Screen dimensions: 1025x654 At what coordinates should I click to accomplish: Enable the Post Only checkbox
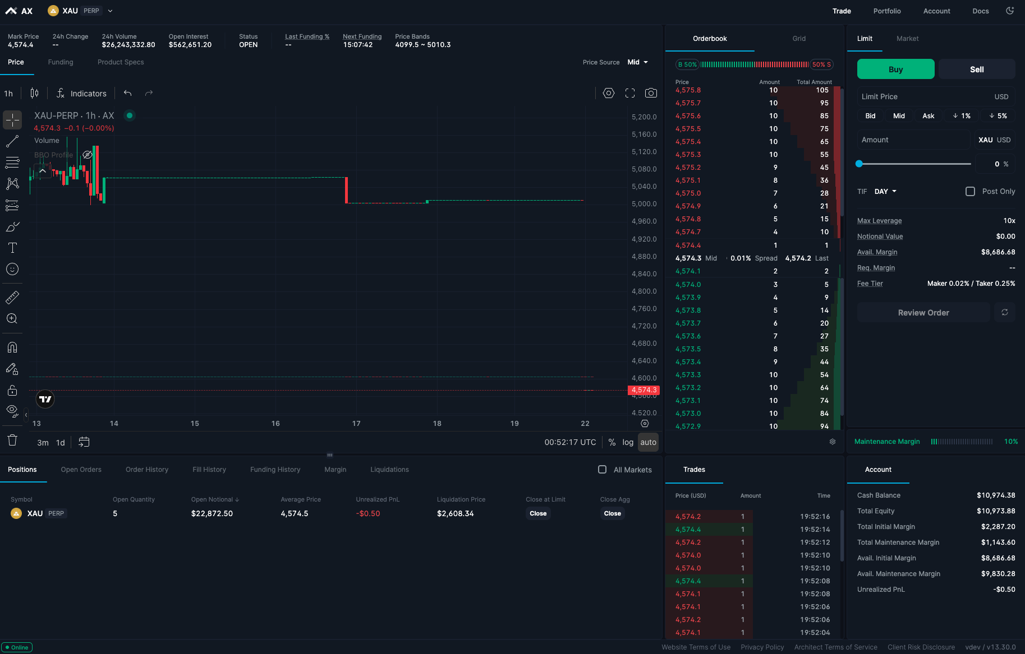(x=970, y=191)
